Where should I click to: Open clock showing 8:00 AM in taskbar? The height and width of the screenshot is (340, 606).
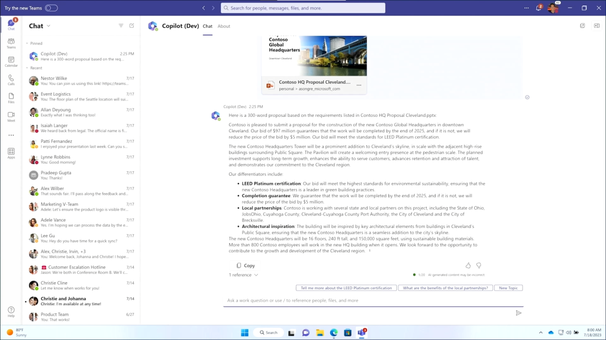(x=592, y=332)
